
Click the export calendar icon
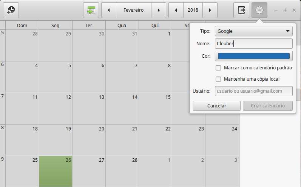(241, 10)
